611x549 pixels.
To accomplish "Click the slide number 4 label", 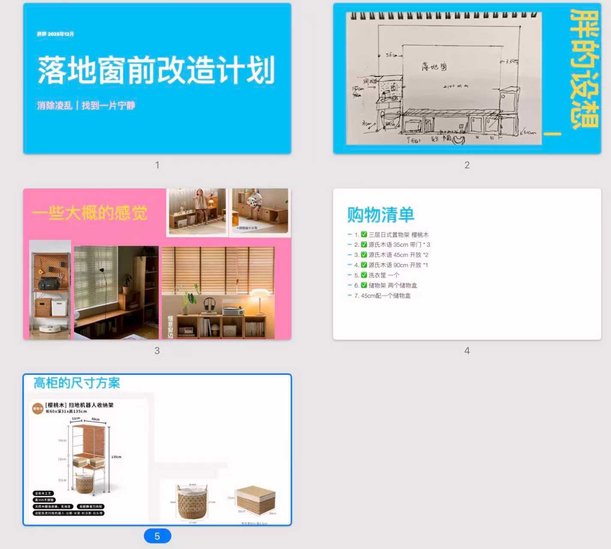I will click(467, 351).
